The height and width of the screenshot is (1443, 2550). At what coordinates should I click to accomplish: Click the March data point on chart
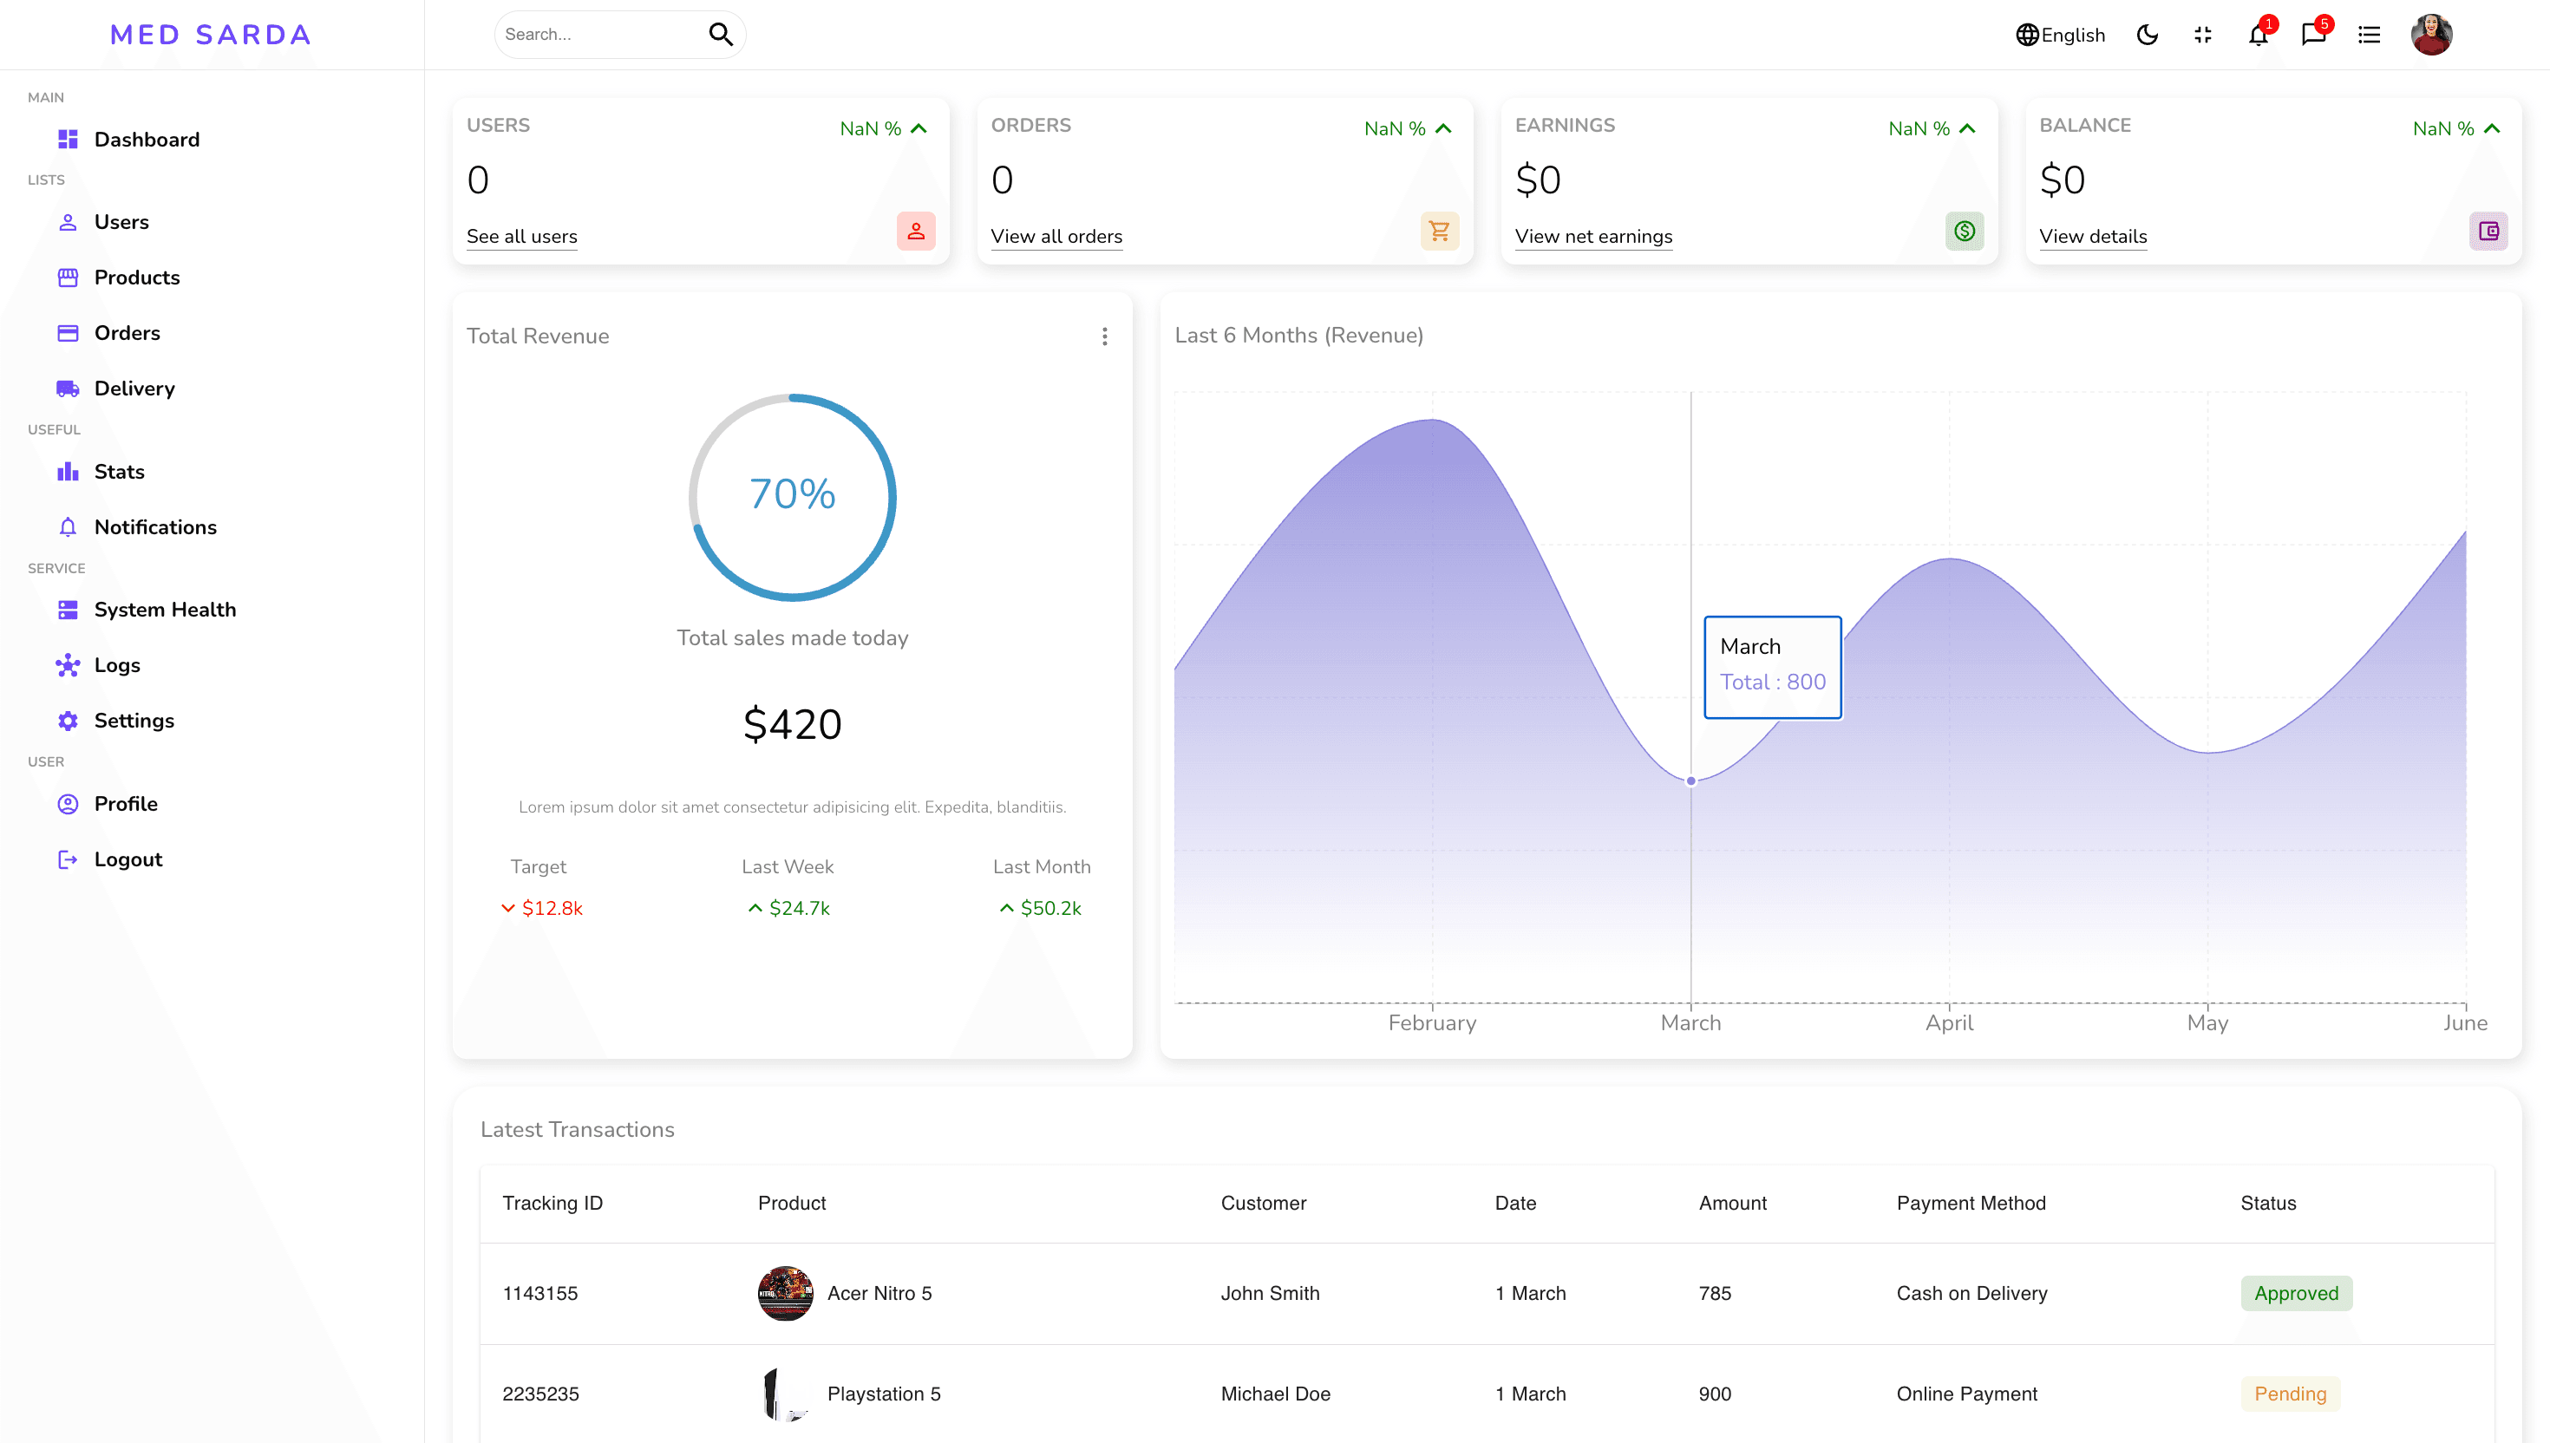click(x=1690, y=781)
